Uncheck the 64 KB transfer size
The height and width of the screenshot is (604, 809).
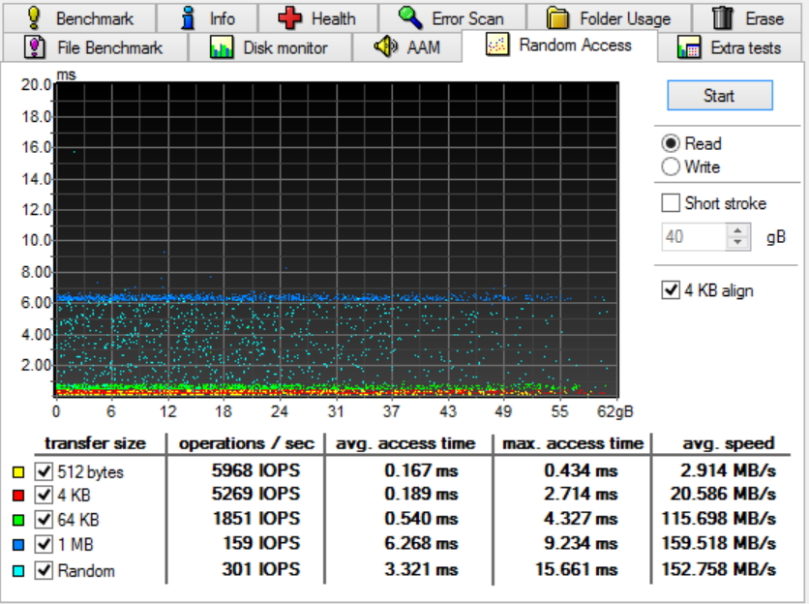click(x=44, y=519)
